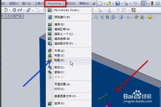The width and height of the screenshot is (161, 107).
Task: Select 外观(A)... menu item
Action: (x=69, y=51)
